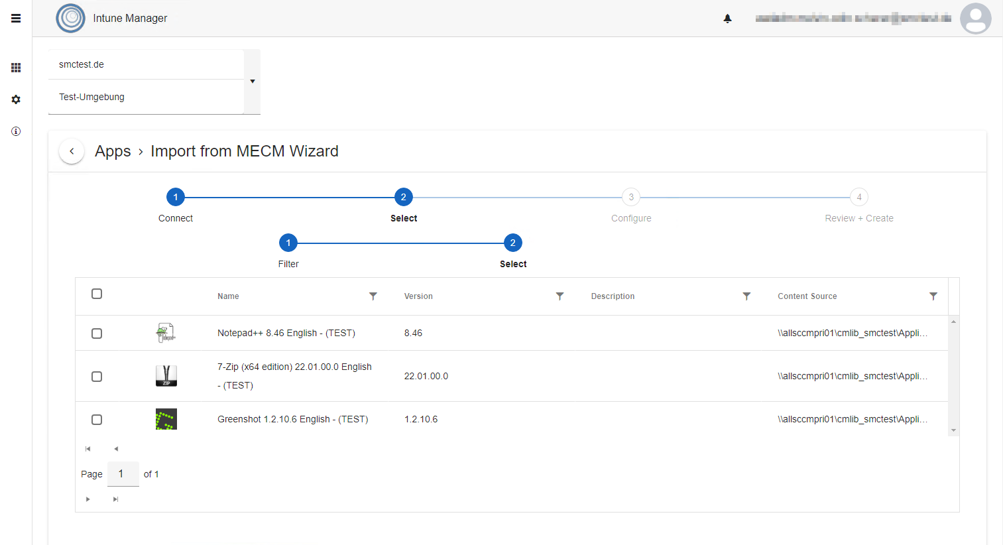Go to sub-step 1 Filter
This screenshot has width=1003, height=545.
(288, 243)
